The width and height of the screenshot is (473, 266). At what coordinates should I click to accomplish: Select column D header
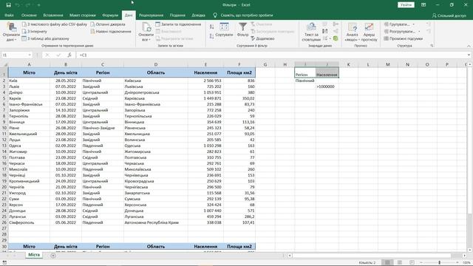tap(156, 64)
